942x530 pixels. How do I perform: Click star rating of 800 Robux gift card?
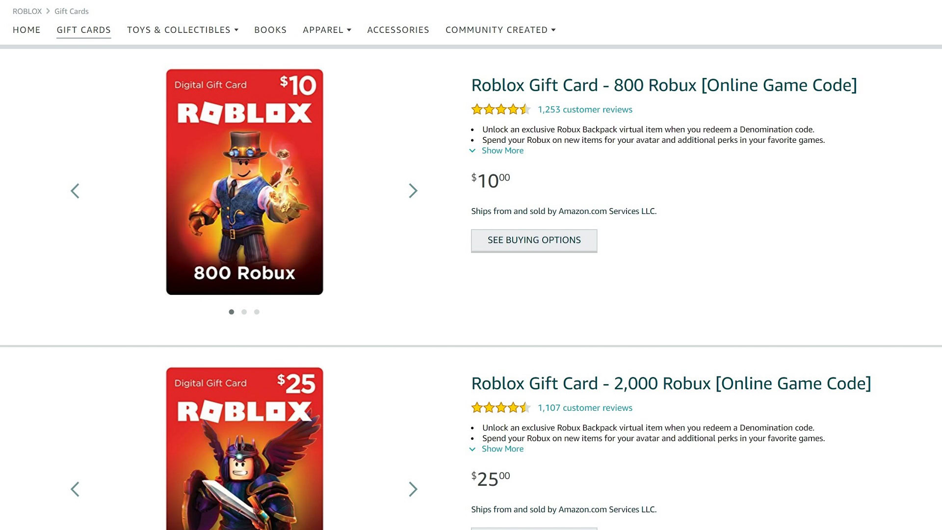(x=500, y=109)
